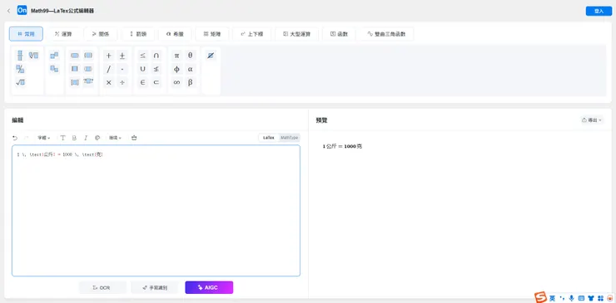Insert the square root template
The height and width of the screenshot is (303, 616).
(x=20, y=82)
